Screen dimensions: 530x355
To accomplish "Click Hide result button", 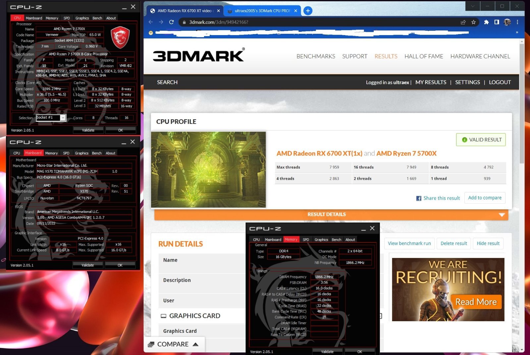I will (x=488, y=243).
